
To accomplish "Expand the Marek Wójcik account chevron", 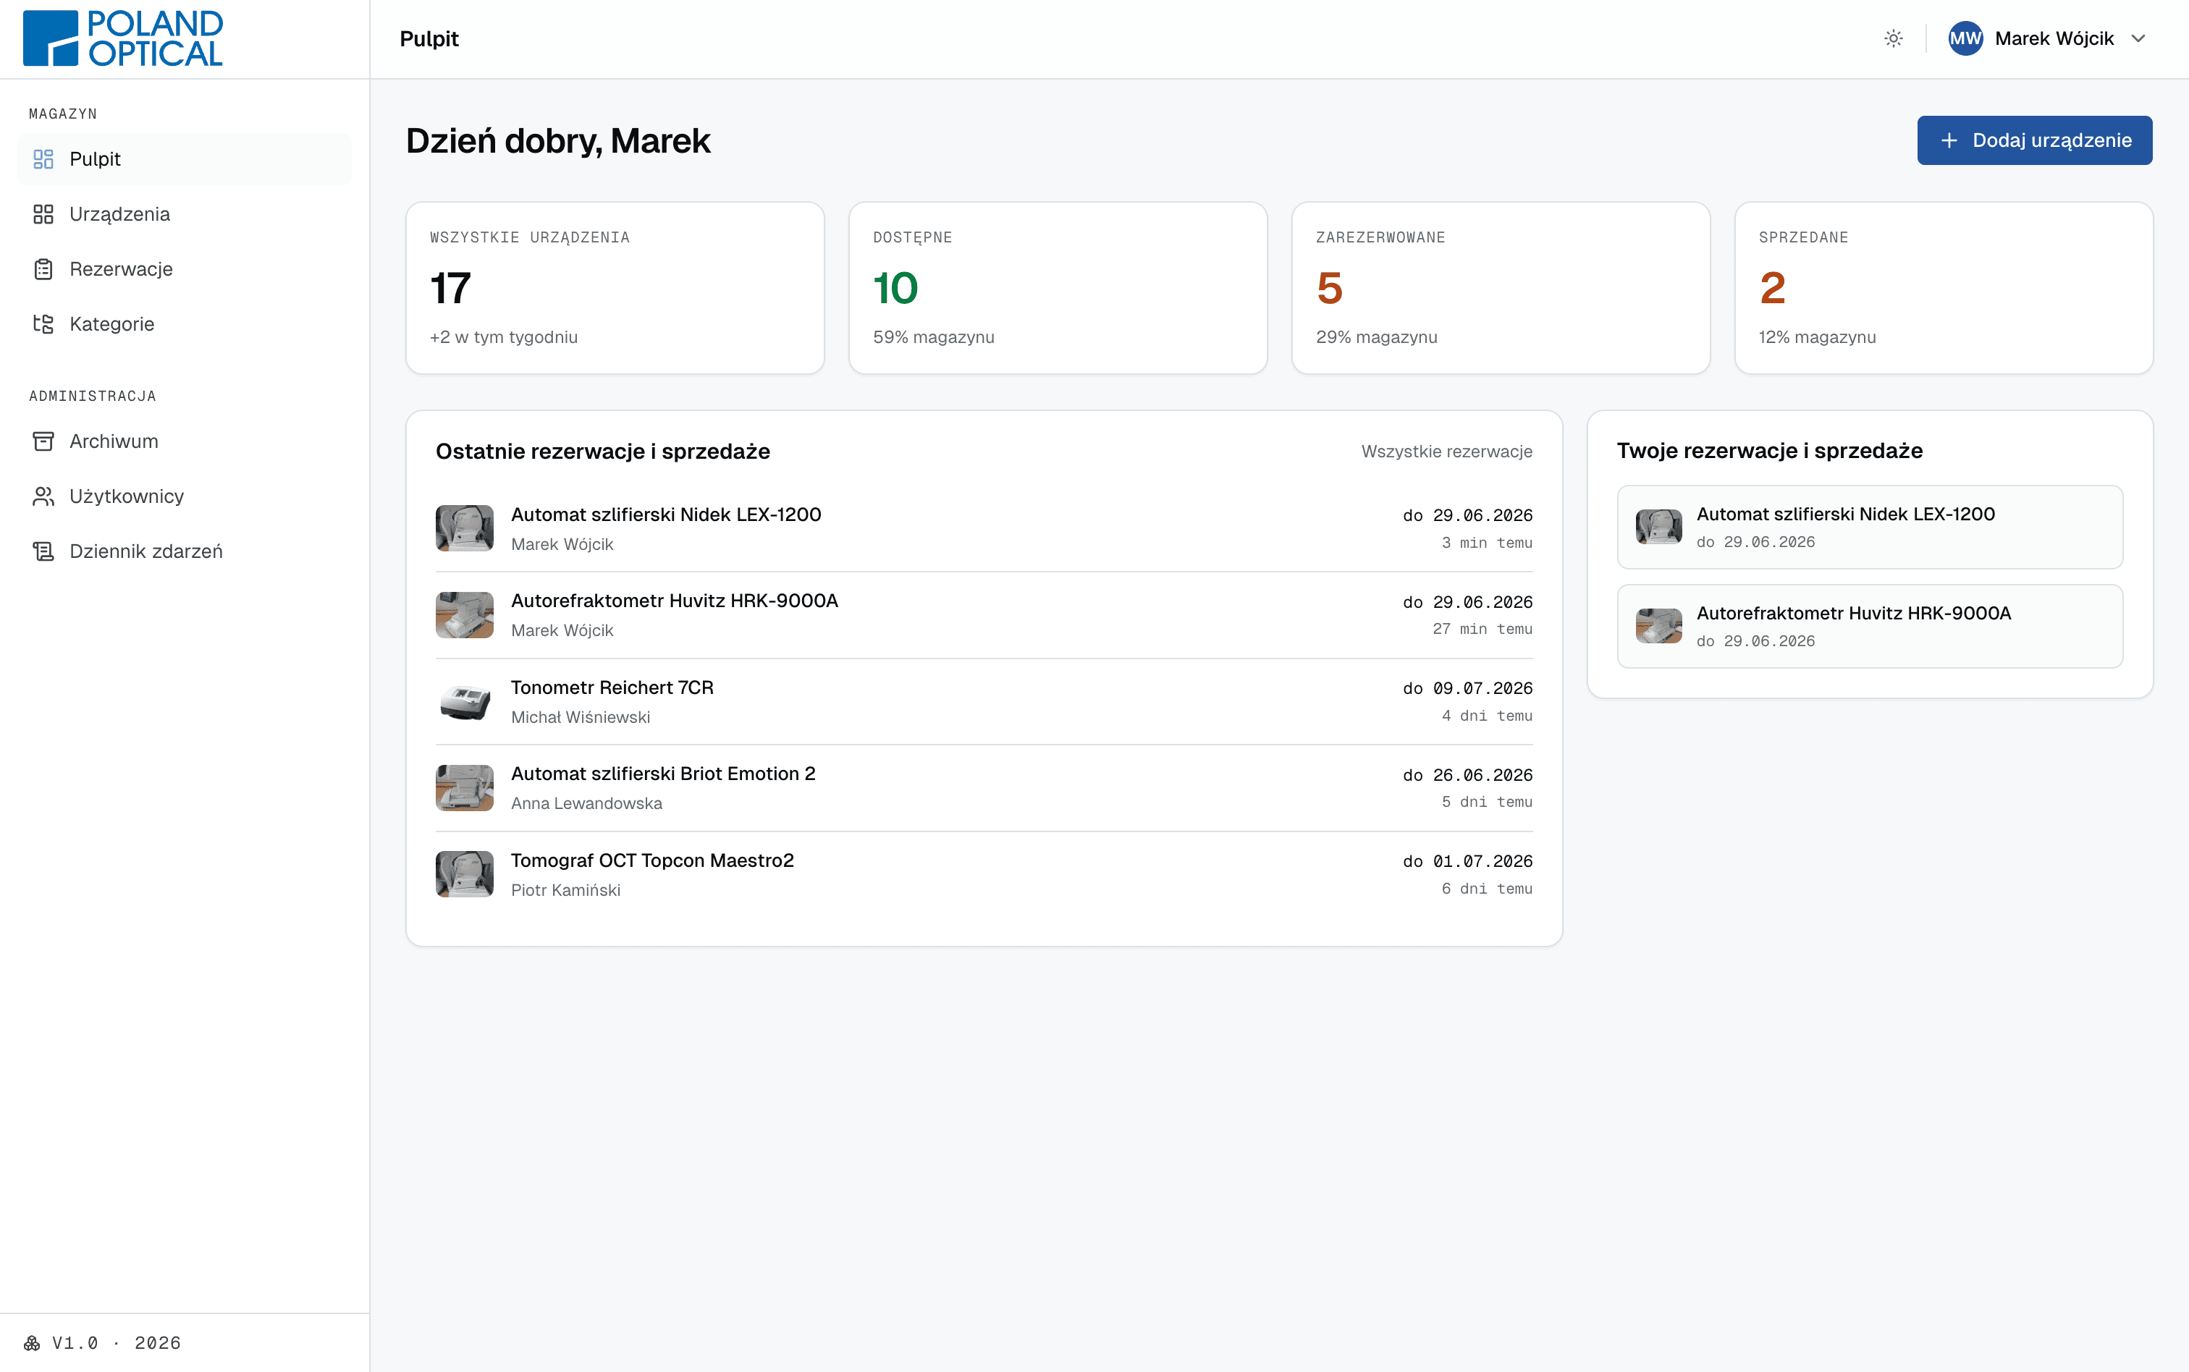I will pos(2138,38).
